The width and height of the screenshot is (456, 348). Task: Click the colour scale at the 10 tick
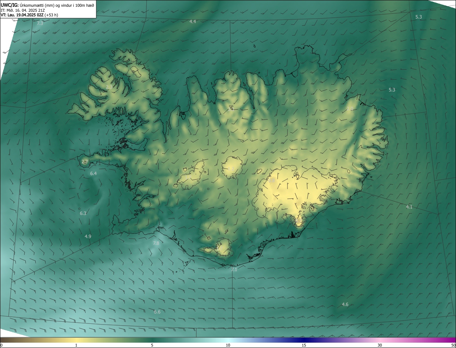pyautogui.click(x=228, y=340)
